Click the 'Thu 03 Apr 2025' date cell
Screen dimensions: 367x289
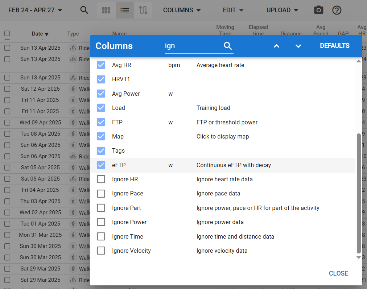point(40,201)
